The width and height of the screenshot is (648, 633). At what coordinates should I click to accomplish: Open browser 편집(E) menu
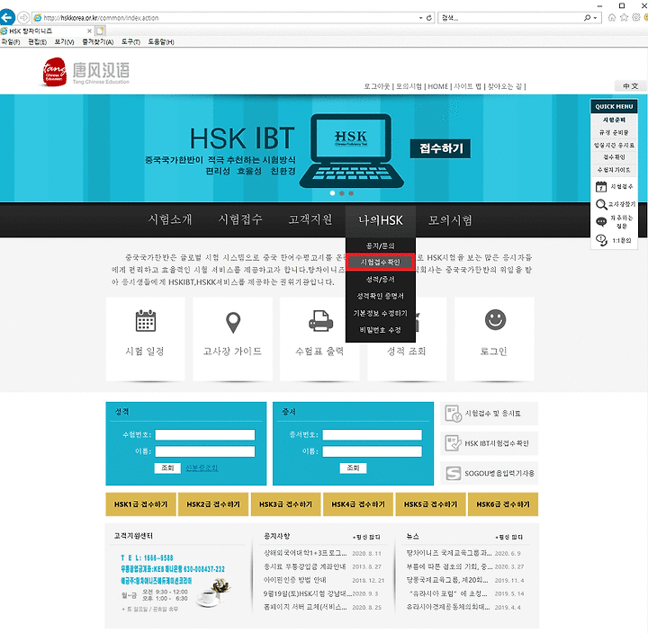[37, 41]
